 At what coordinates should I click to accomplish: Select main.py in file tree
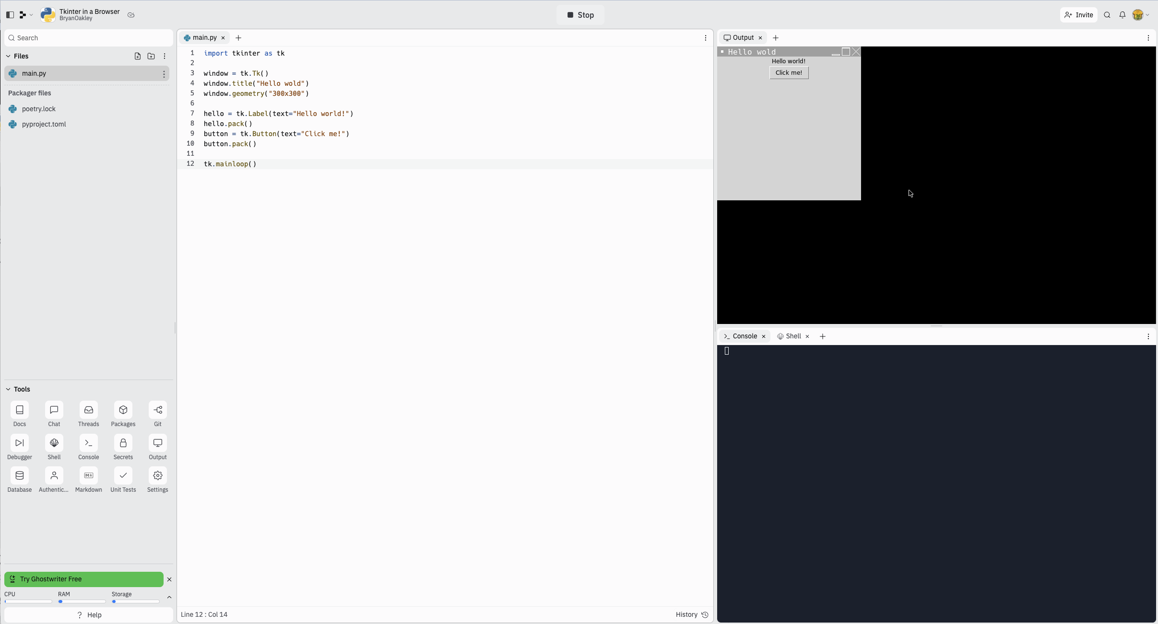tap(34, 73)
